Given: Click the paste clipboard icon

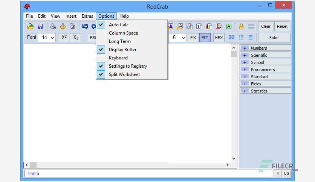Looking at the screenshot, I should (63, 26).
